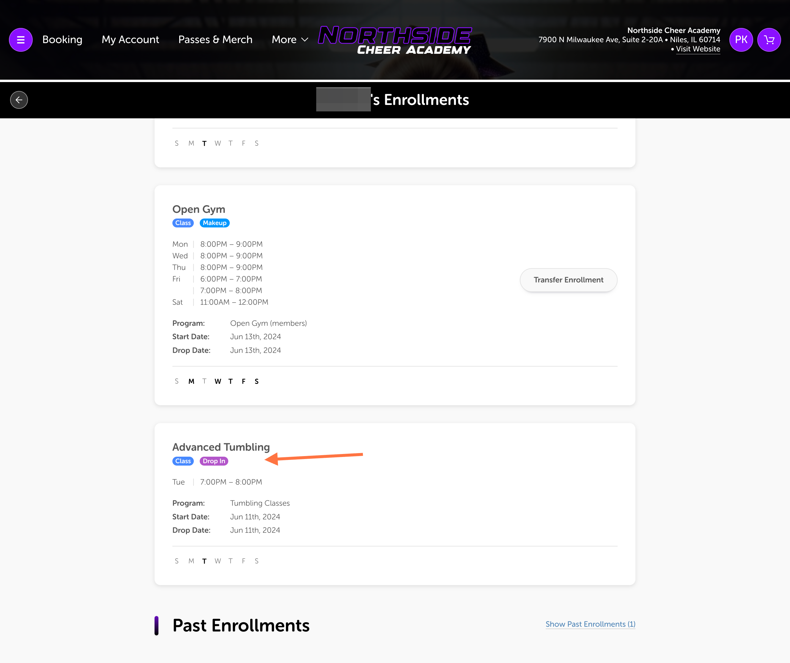Click the bold M in Open Gym weekday row
Image resolution: width=790 pixels, height=663 pixels.
click(191, 381)
